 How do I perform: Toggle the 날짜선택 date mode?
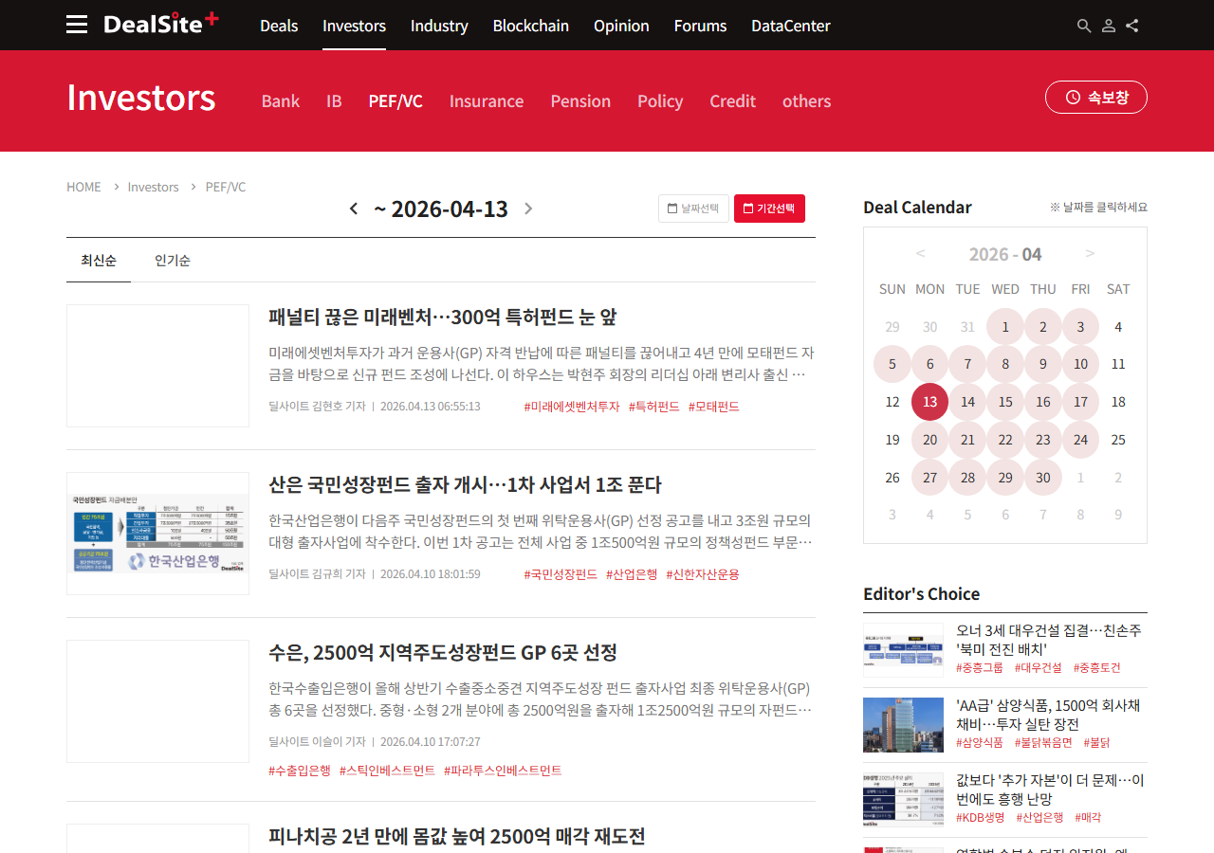(693, 209)
